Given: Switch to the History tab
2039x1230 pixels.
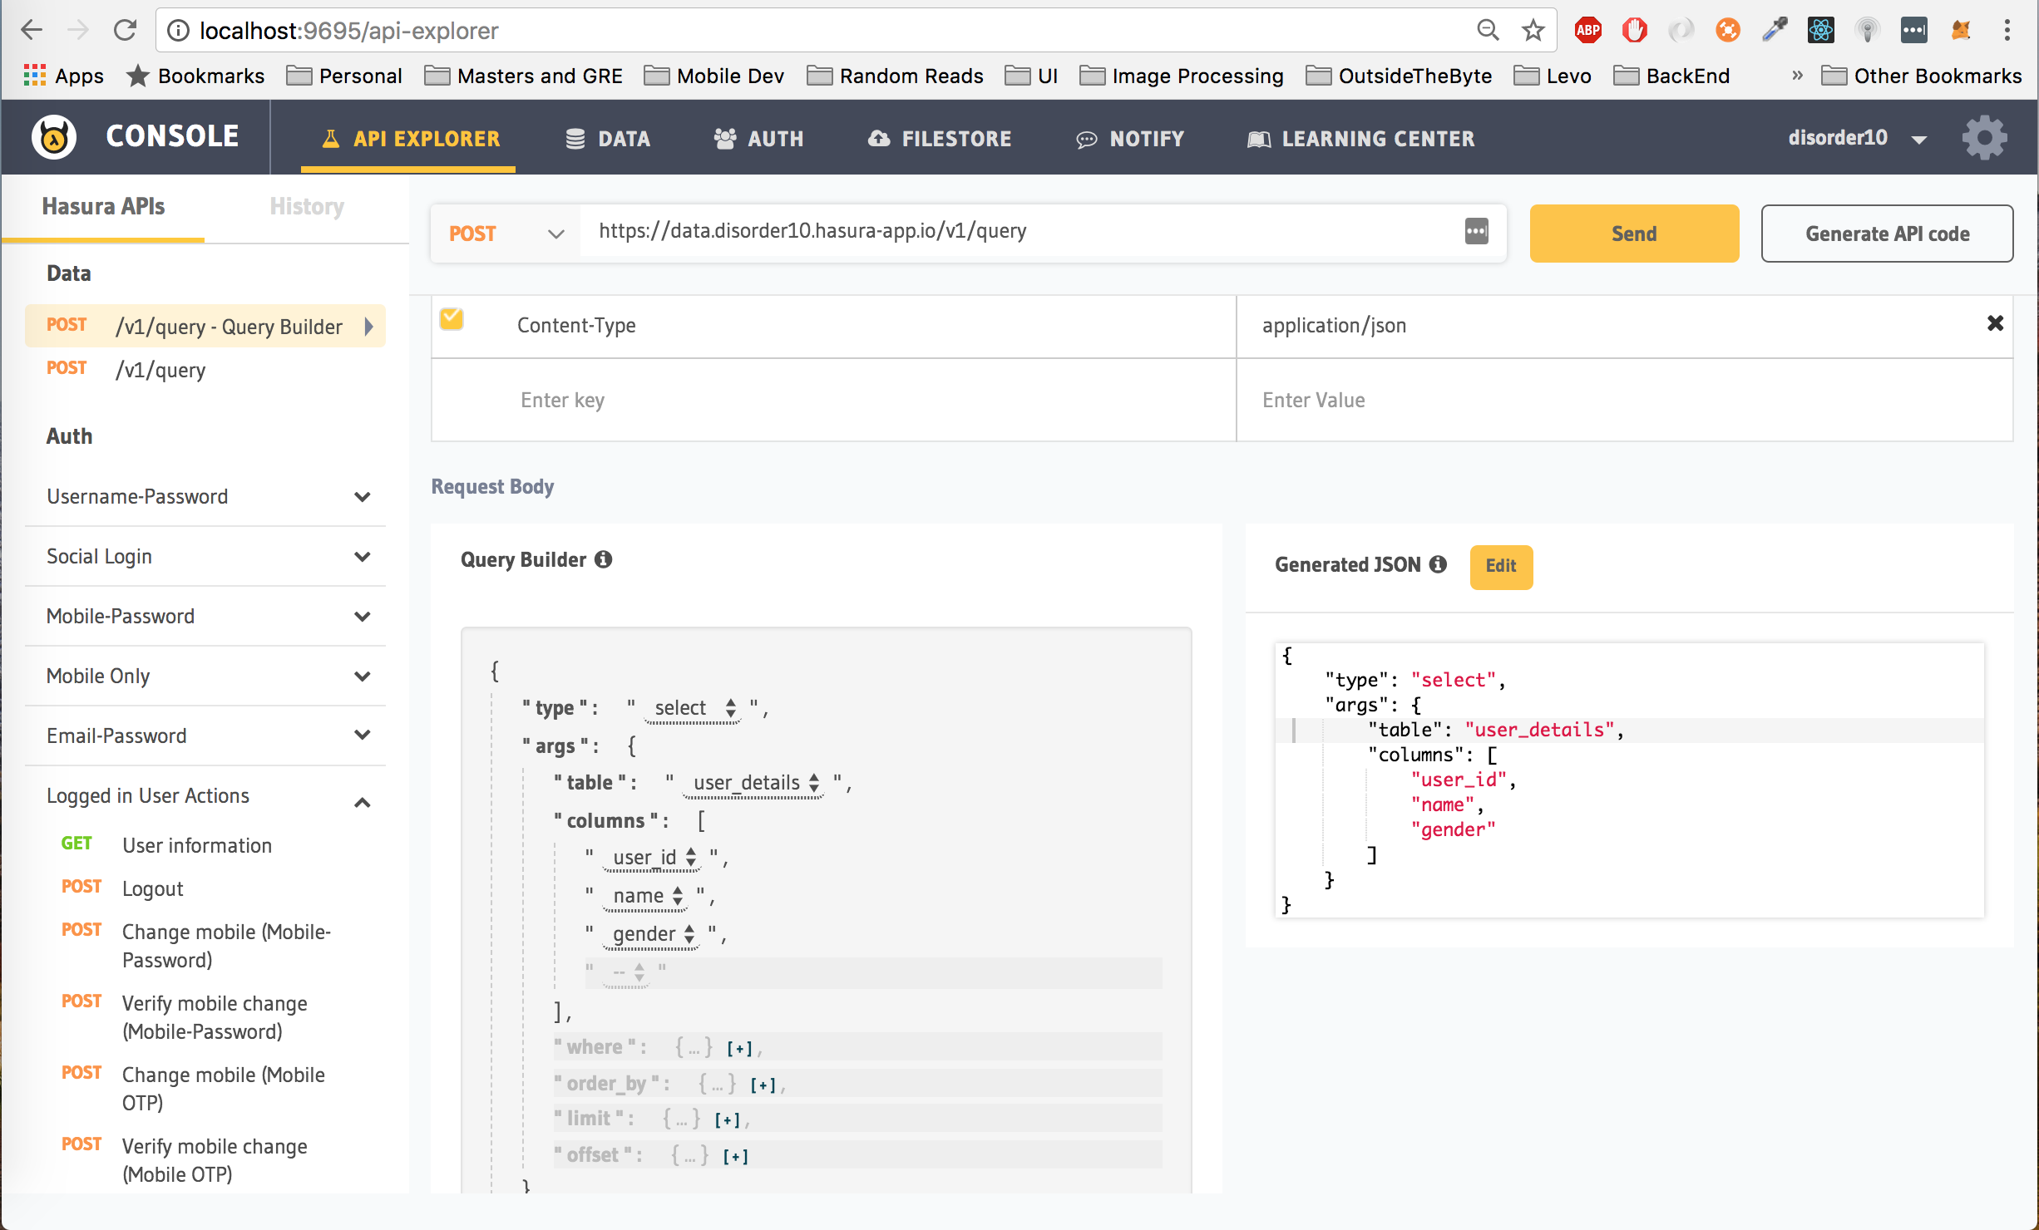Looking at the screenshot, I should pyautogui.click(x=307, y=207).
